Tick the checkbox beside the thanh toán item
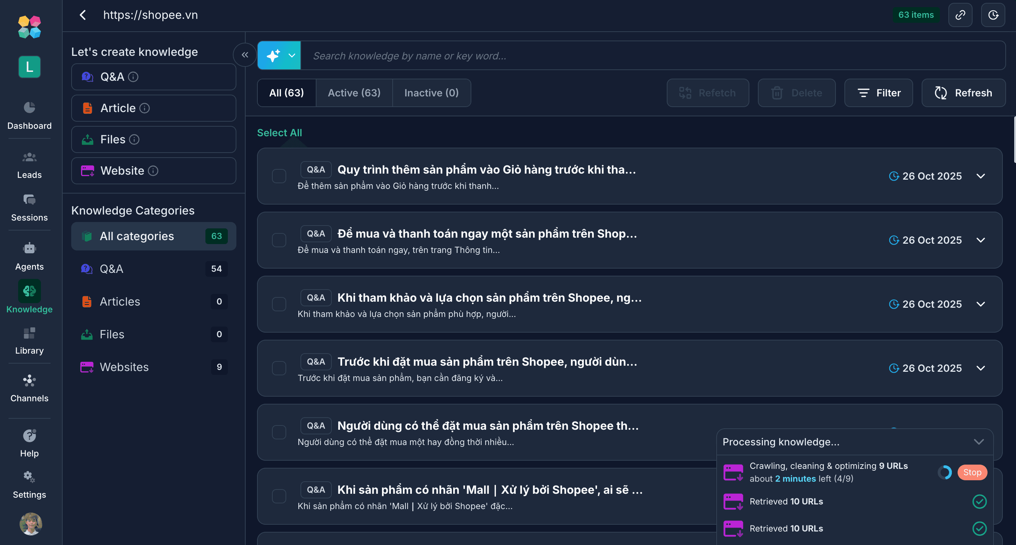 click(279, 240)
